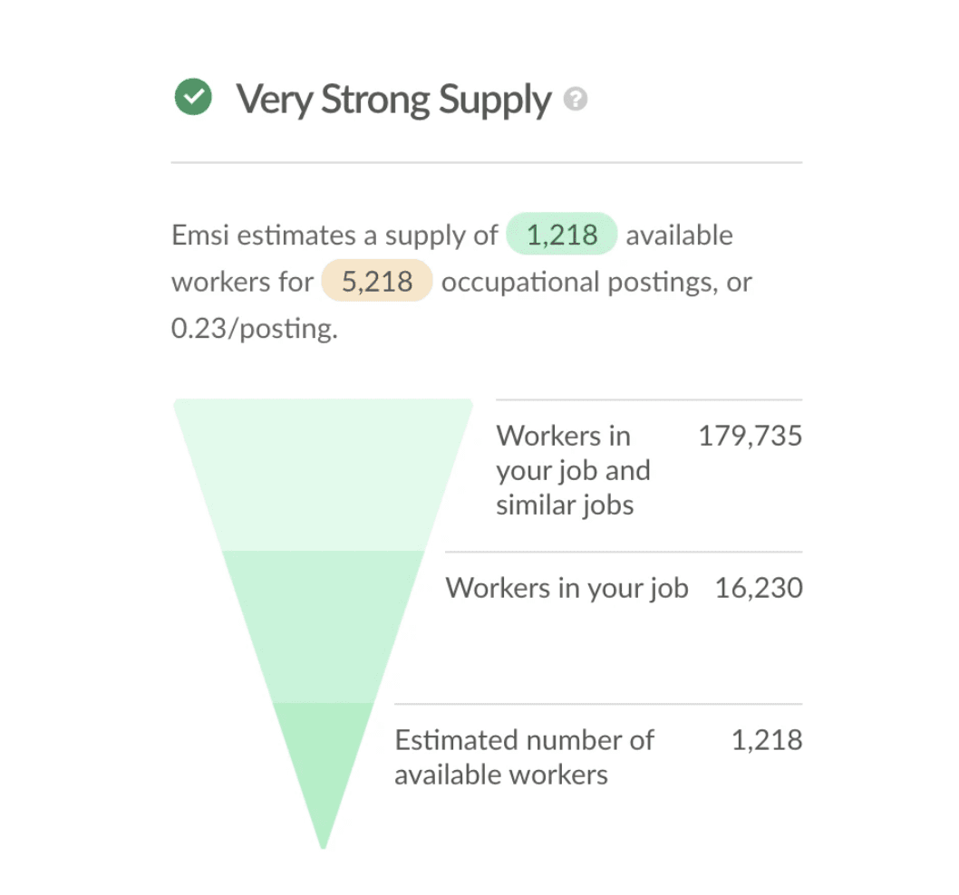Click the 16,230 workers value
Screen dimensions: 959x895
tap(759, 588)
